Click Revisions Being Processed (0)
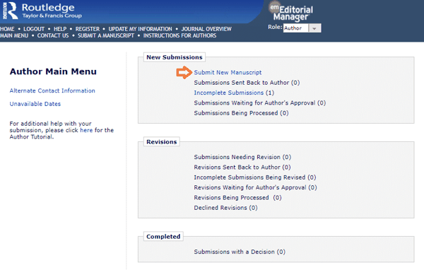This screenshot has width=424, height=270. pos(237,198)
